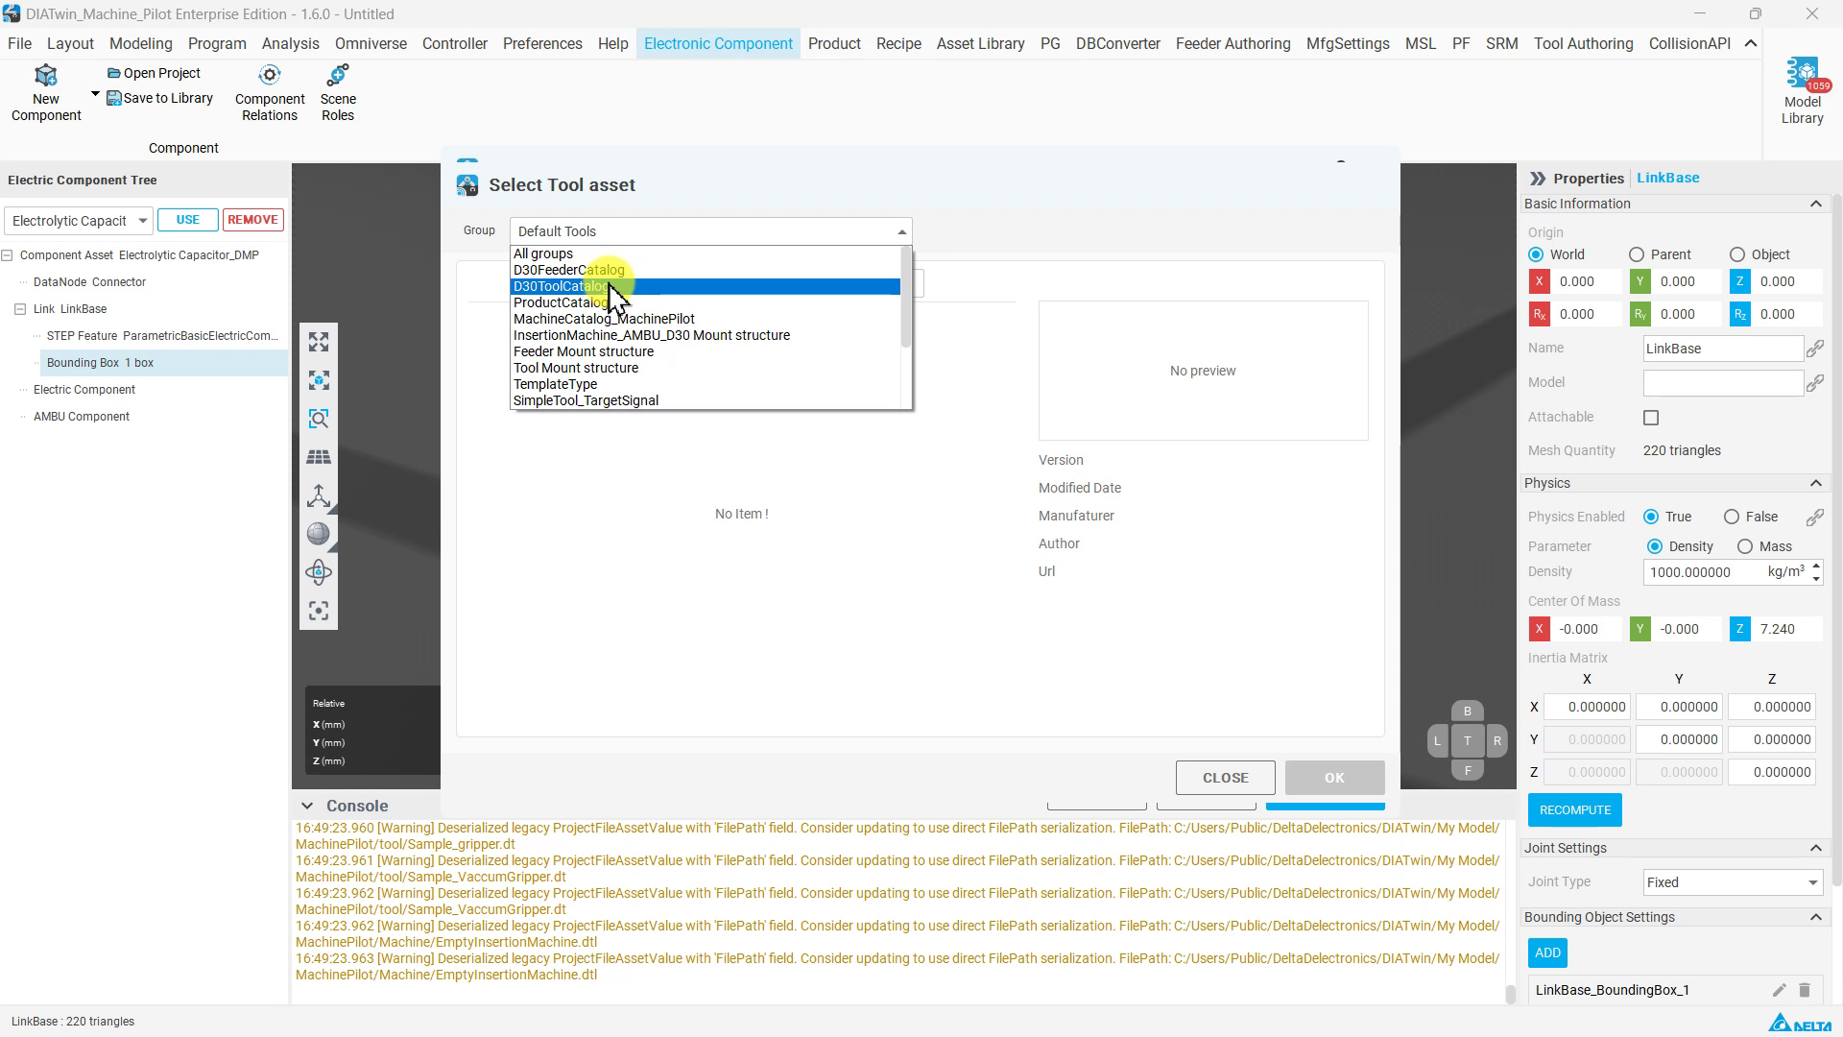Open the Joint Type dropdown
This screenshot has width=1843, height=1037.
pos(1733,882)
